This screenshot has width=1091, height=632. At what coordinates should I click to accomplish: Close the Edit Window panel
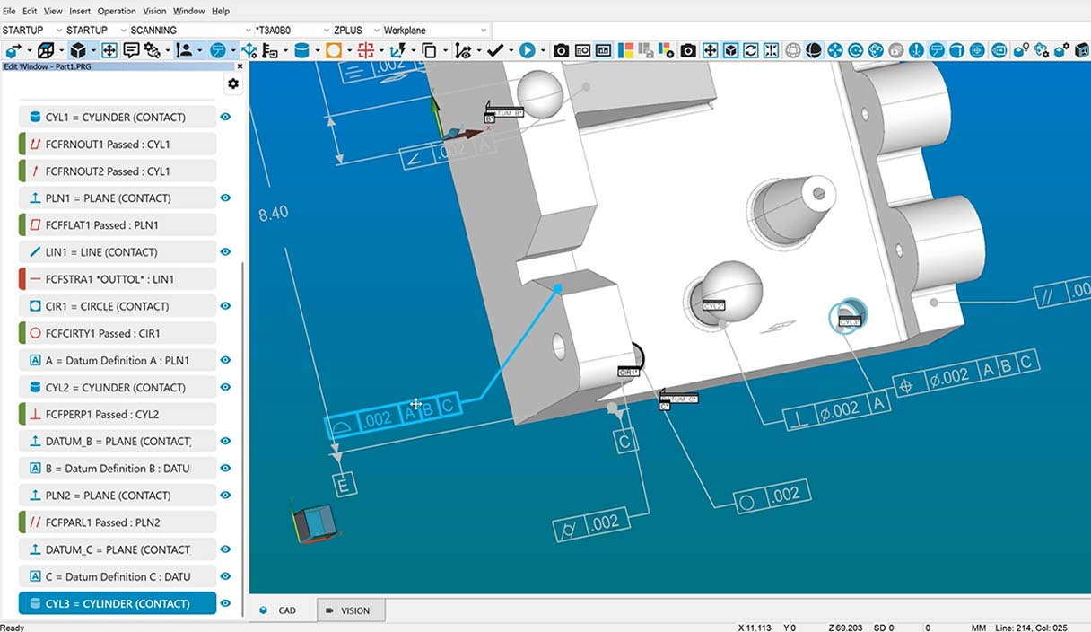pyautogui.click(x=240, y=66)
